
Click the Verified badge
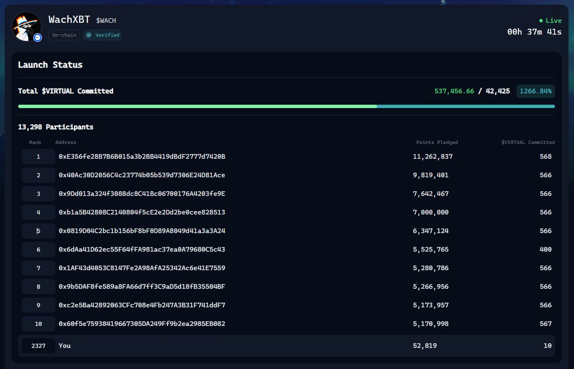coord(102,35)
